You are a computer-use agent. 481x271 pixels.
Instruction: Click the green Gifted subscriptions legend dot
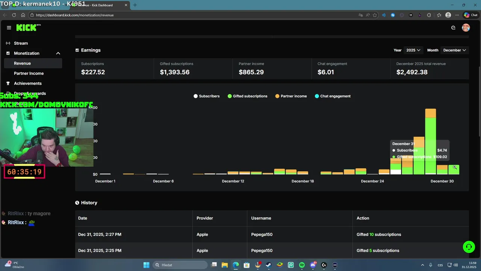pyautogui.click(x=230, y=96)
